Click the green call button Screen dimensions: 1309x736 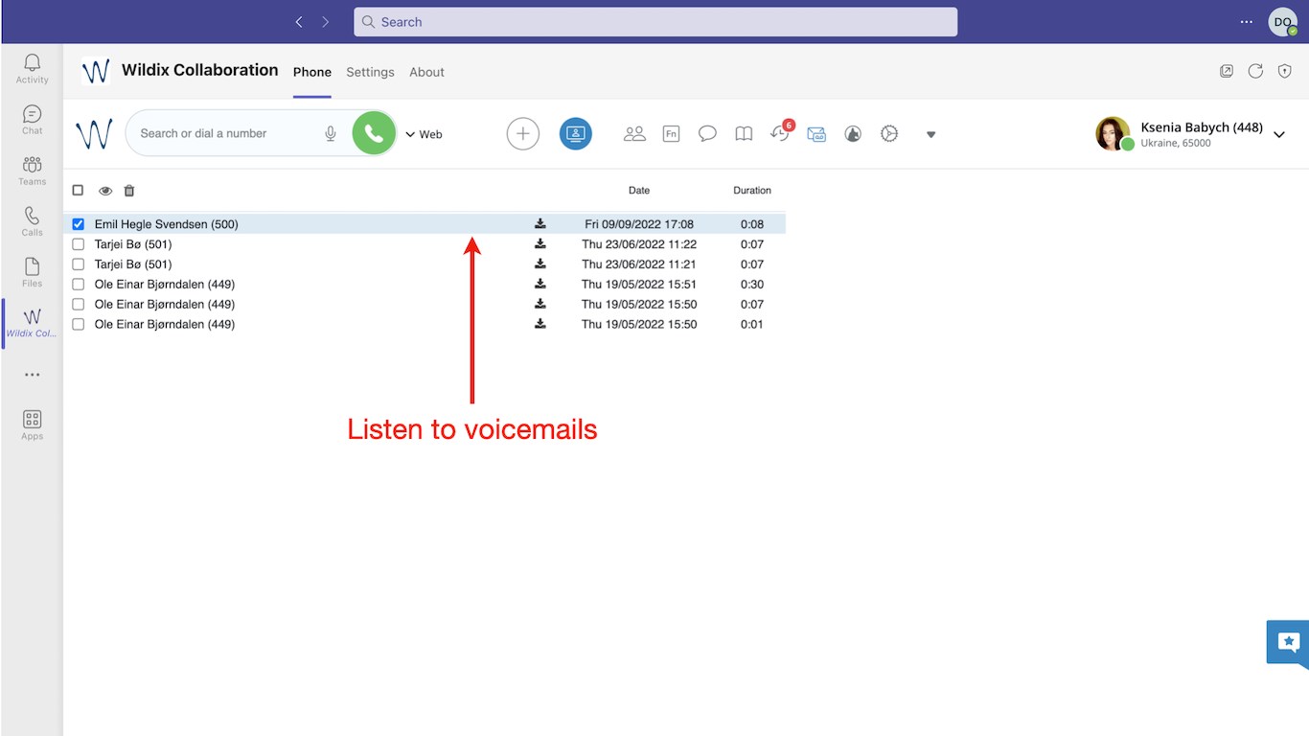(374, 133)
